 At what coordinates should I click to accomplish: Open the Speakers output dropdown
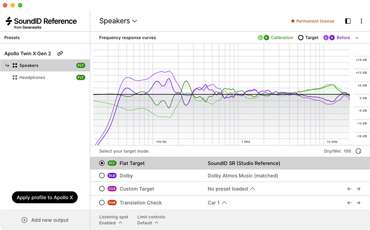pyautogui.click(x=135, y=21)
